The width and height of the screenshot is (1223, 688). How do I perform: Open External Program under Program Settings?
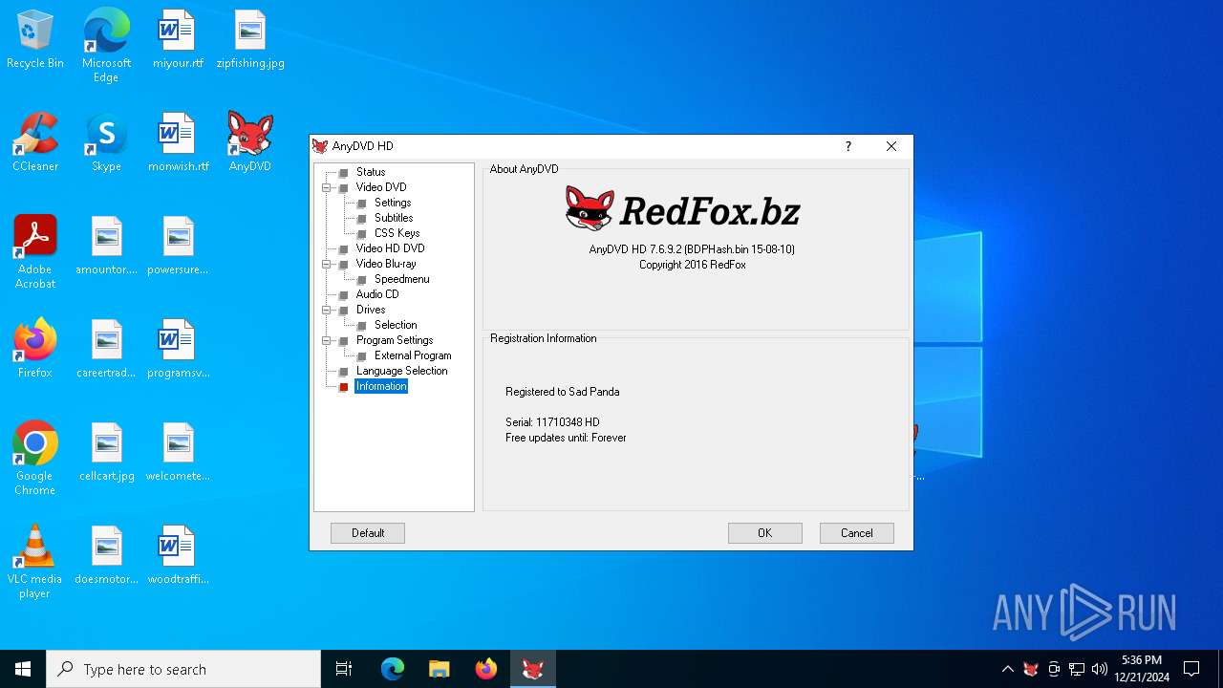(413, 355)
